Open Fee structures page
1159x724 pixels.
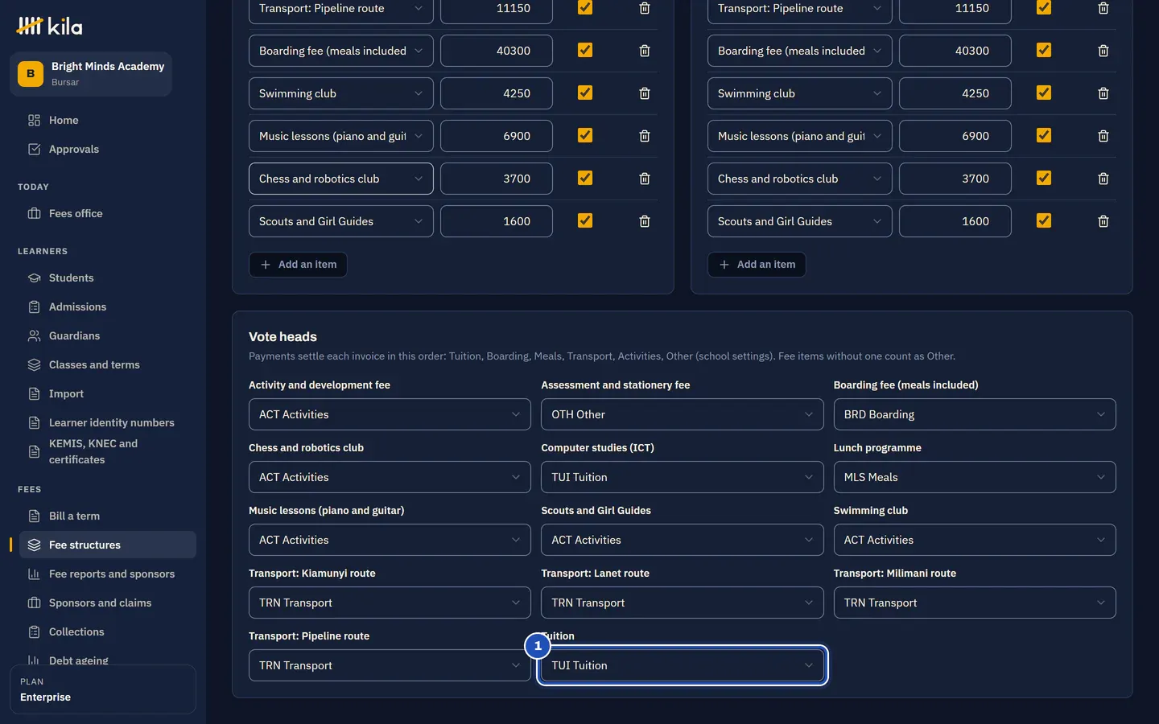[x=108, y=545]
